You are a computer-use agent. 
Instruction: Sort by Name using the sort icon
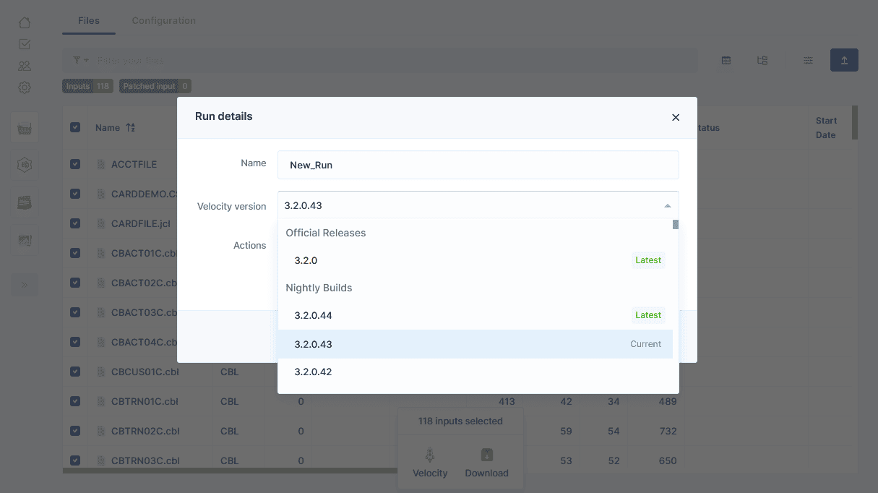pos(131,128)
